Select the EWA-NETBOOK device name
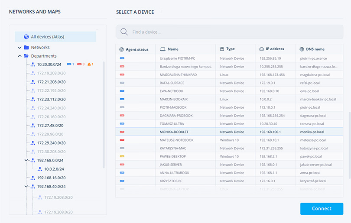This screenshot has width=351, height=223. [x=171, y=91]
